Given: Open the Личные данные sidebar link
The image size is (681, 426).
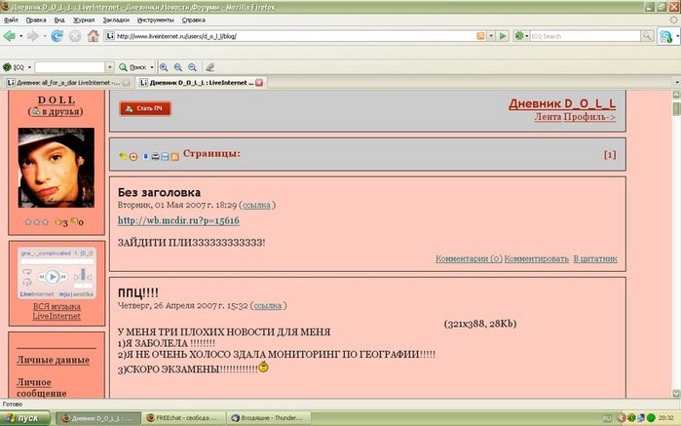Looking at the screenshot, I should pos(53,360).
